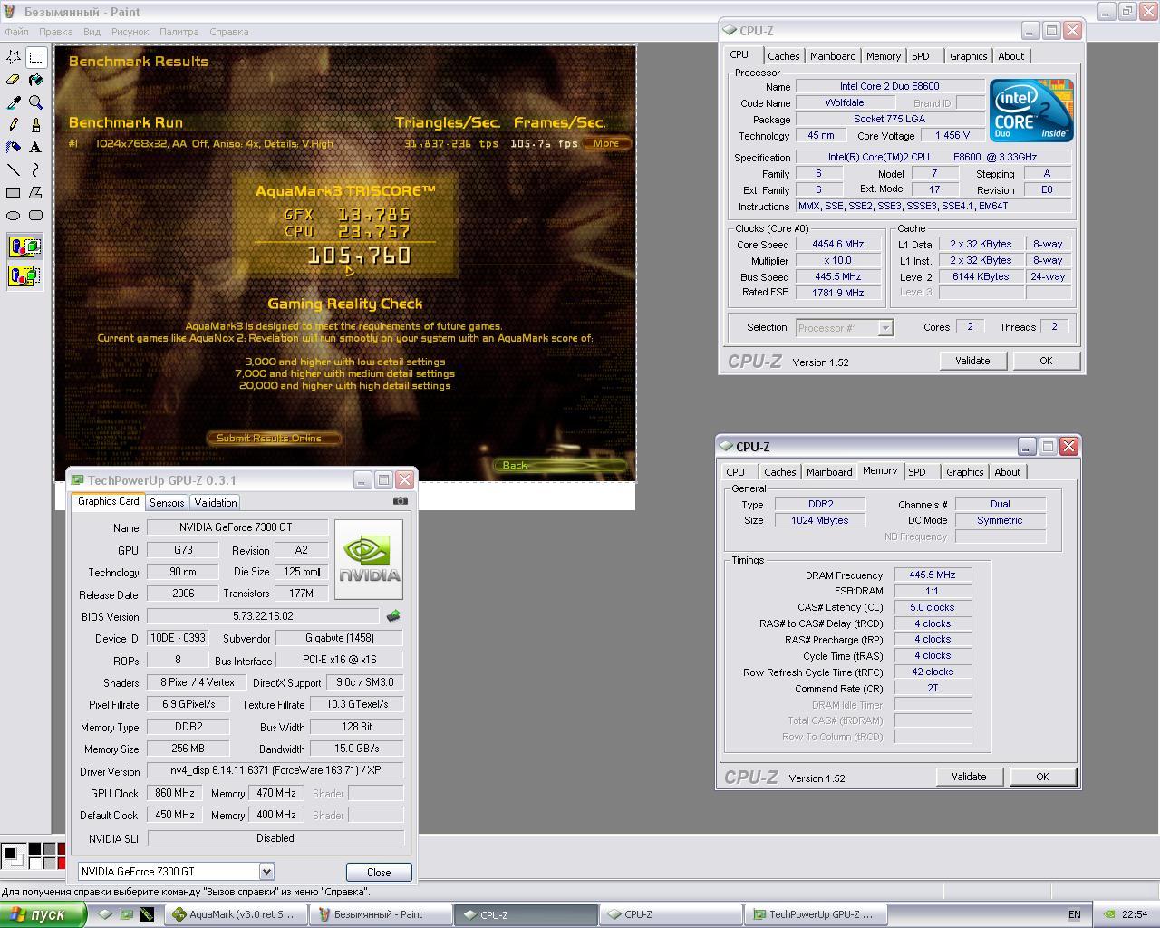Click Validate in the upper CPU-Z window
The image size is (1160, 928).
point(972,361)
